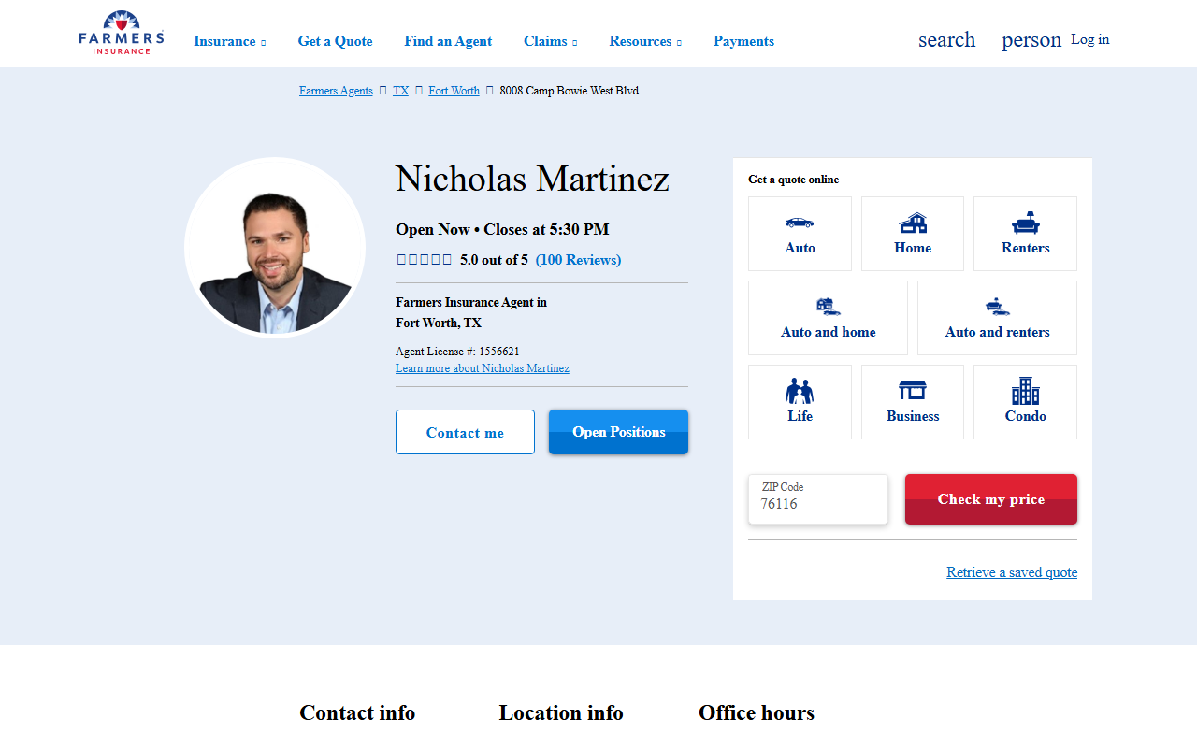Go to Farmers Agents breadcrumb
Viewport: 1197px width, 748px height.
tap(336, 91)
